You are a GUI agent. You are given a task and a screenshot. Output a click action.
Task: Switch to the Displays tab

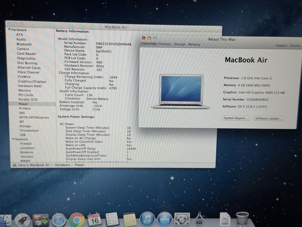coord(165,44)
